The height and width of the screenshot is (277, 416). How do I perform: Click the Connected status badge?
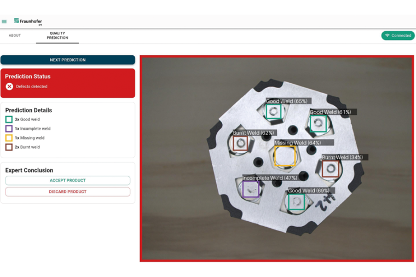[x=398, y=36]
